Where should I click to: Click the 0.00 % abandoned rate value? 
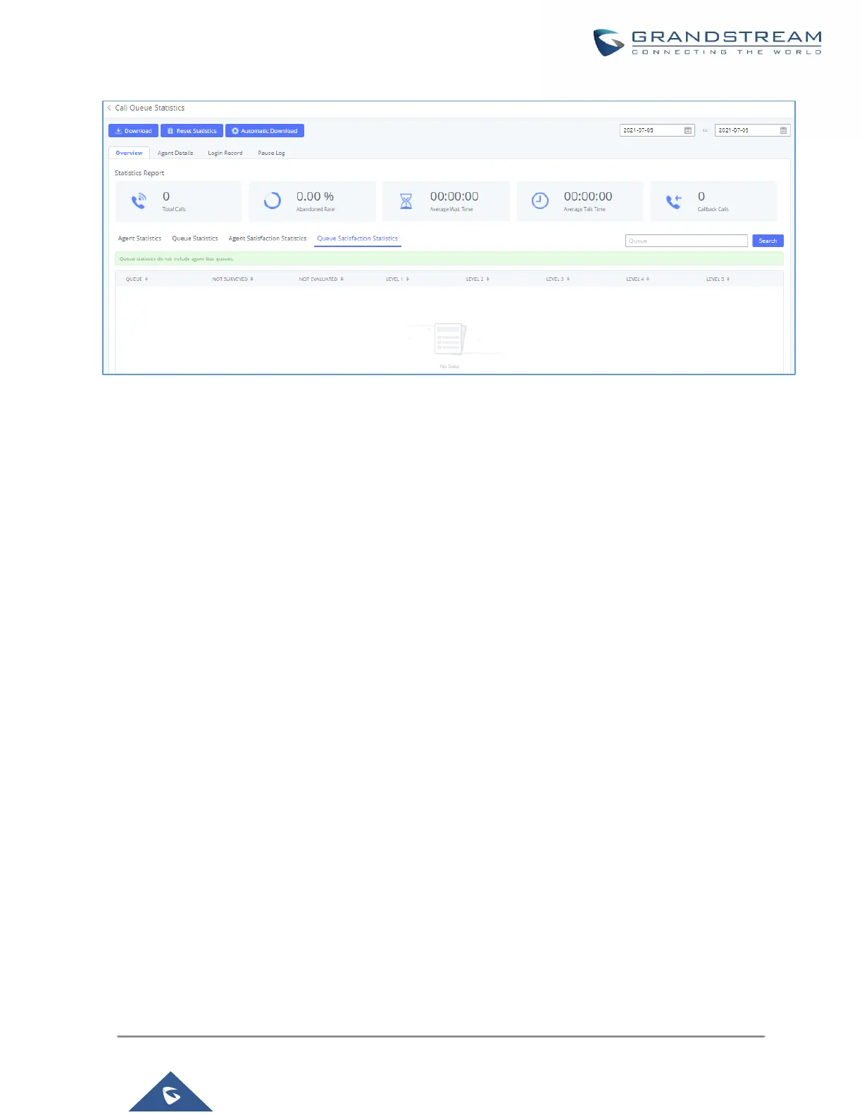pos(315,196)
